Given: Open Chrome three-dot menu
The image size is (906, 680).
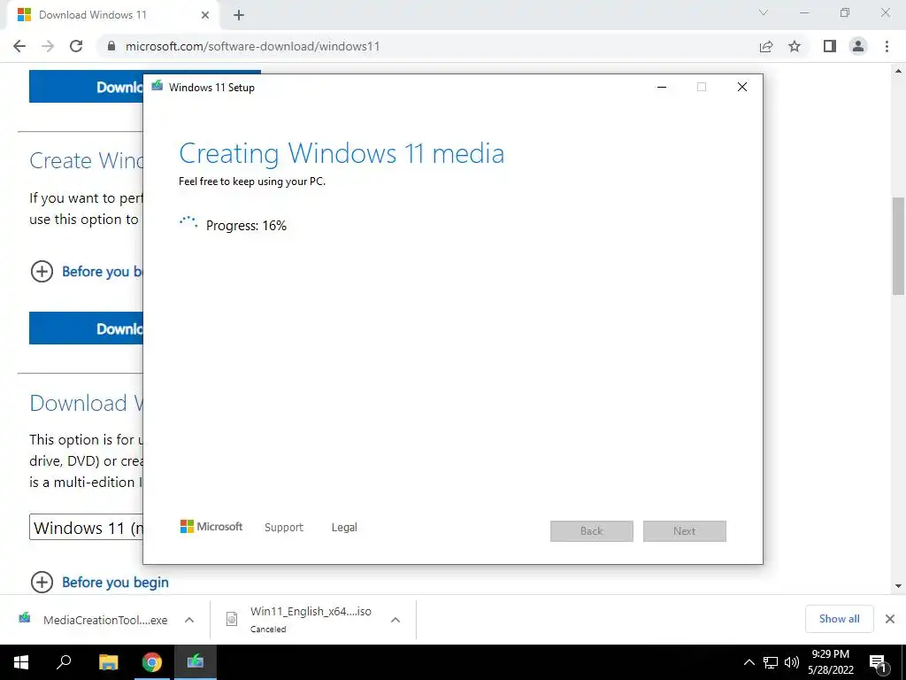Looking at the screenshot, I should click(x=887, y=46).
